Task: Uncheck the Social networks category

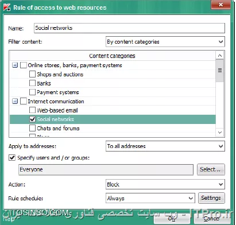Action: [32, 119]
